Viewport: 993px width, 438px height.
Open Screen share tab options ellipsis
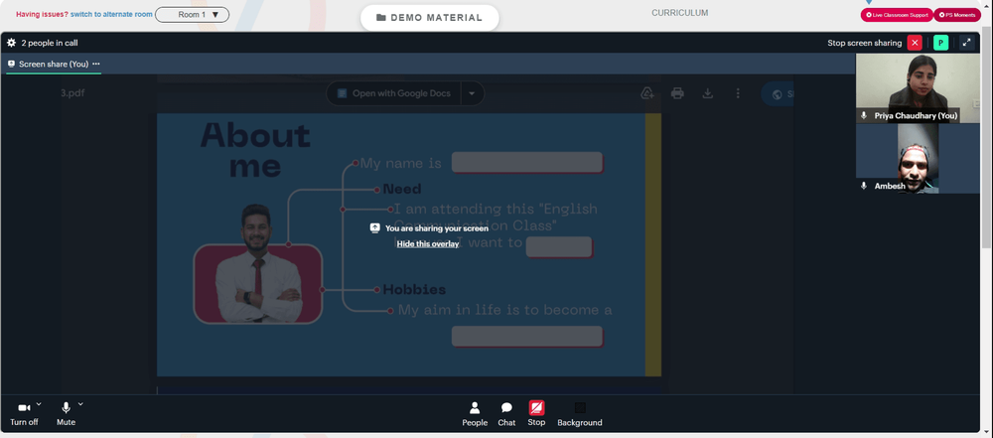[96, 64]
